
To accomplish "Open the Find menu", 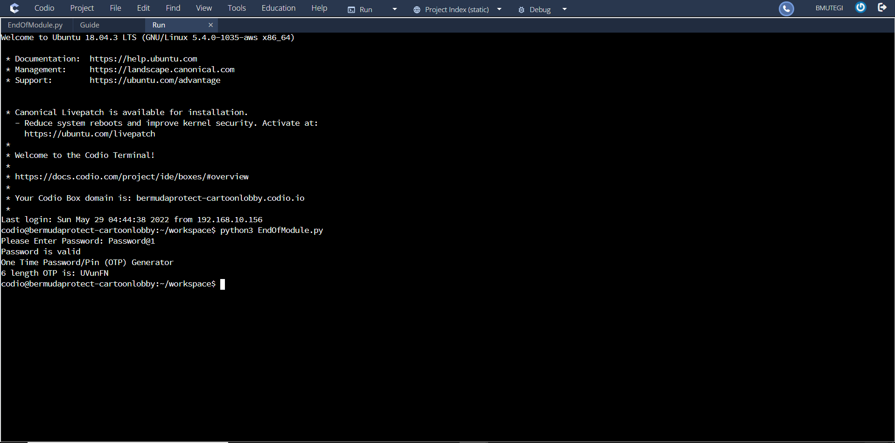I will click(x=173, y=8).
